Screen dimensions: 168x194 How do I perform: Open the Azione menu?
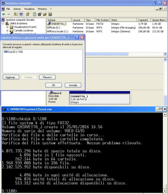pyautogui.click(x=17, y=9)
